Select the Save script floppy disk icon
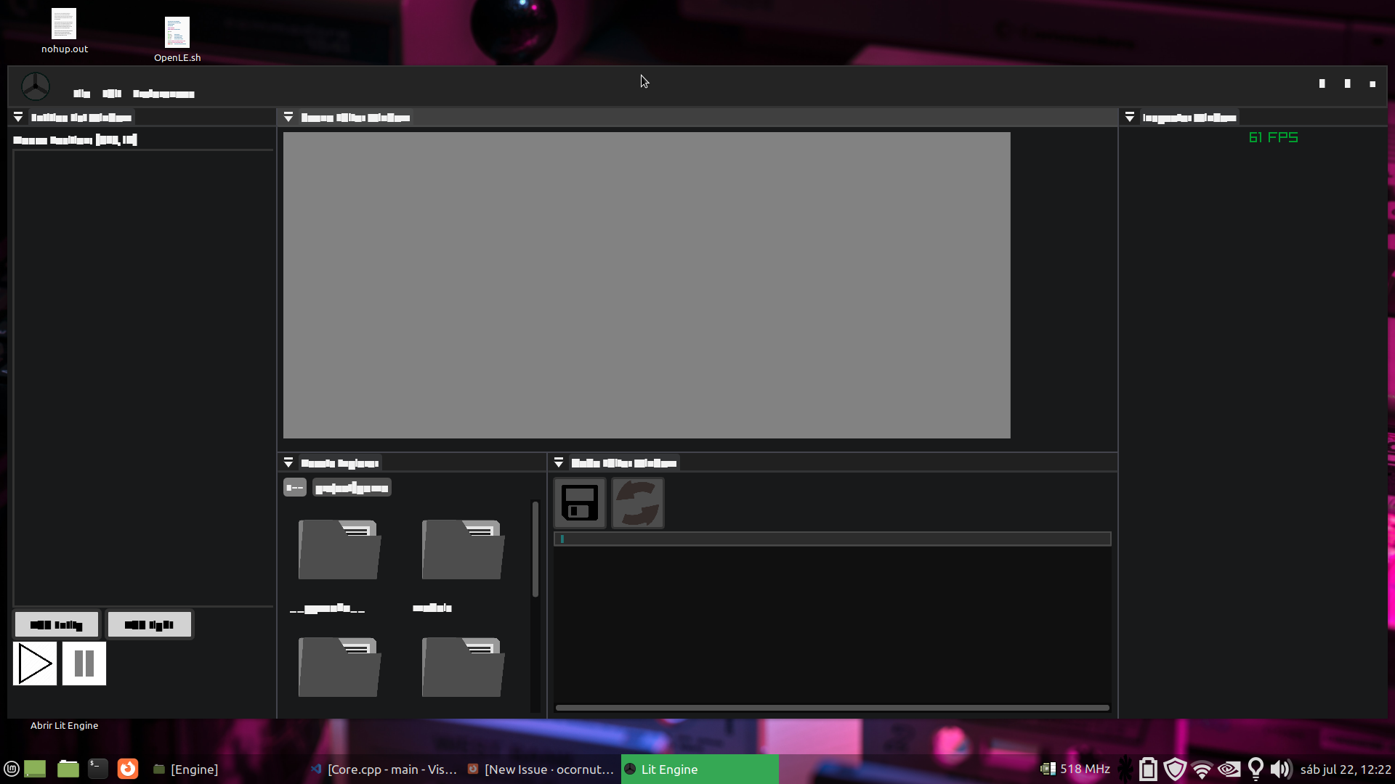1395x784 pixels. tap(579, 502)
